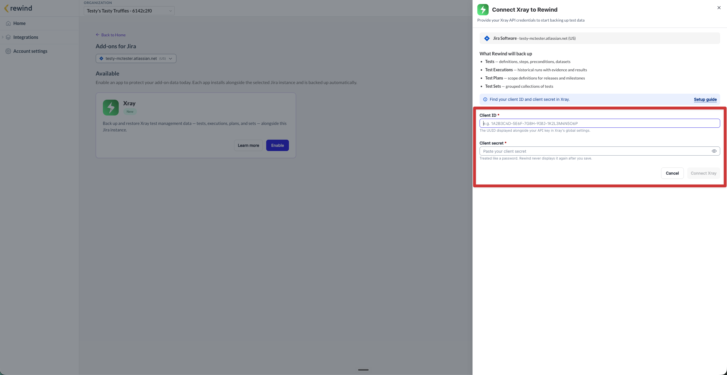Click the Xray lightning icon in panel header
The height and width of the screenshot is (375, 727).
point(483,10)
